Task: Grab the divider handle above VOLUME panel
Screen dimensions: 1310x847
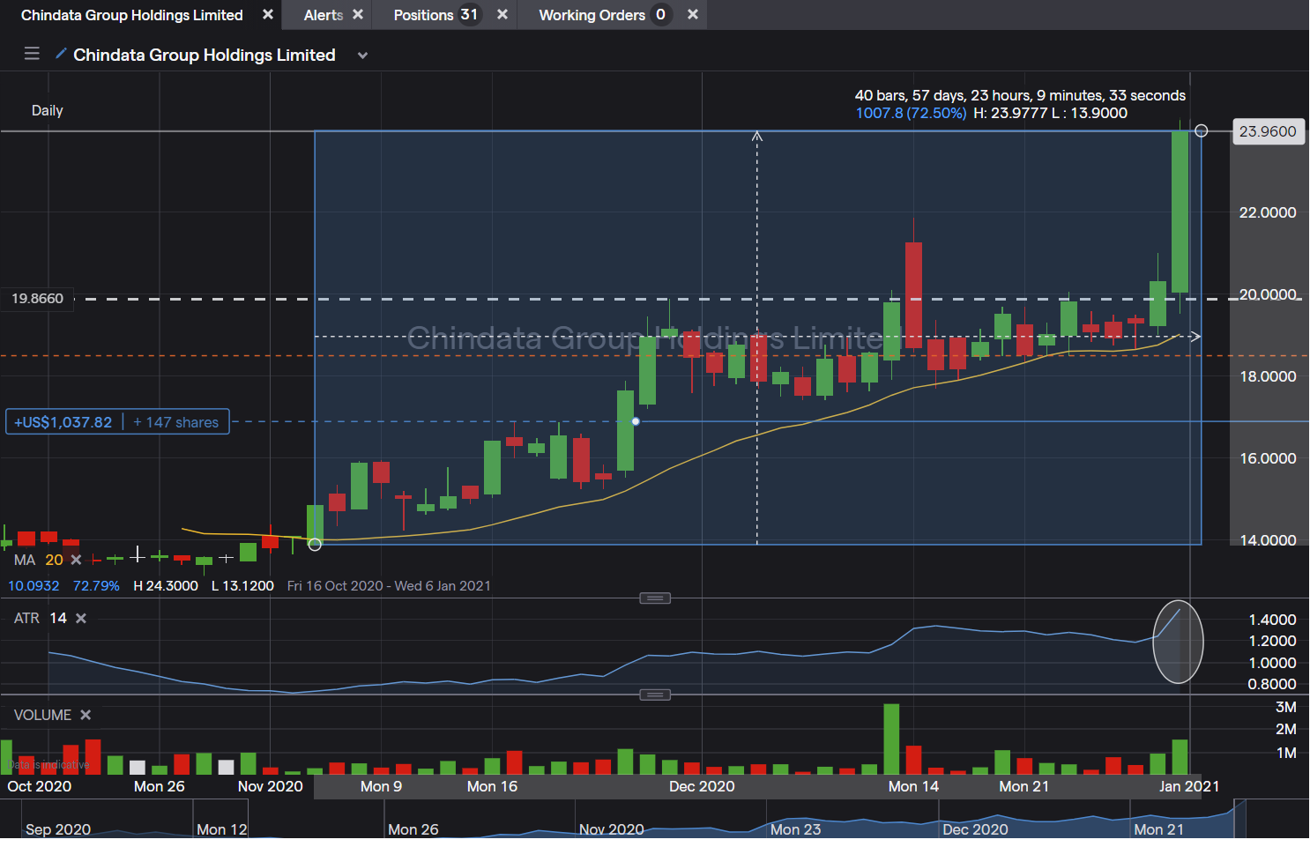Action: 655,695
